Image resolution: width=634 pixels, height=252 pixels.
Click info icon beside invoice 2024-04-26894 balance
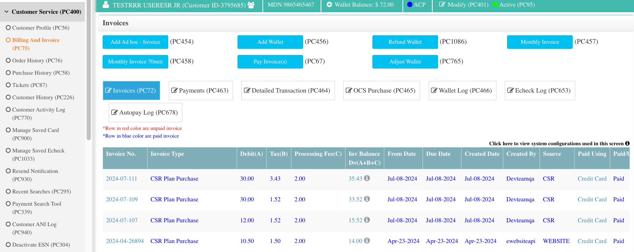tap(367, 241)
